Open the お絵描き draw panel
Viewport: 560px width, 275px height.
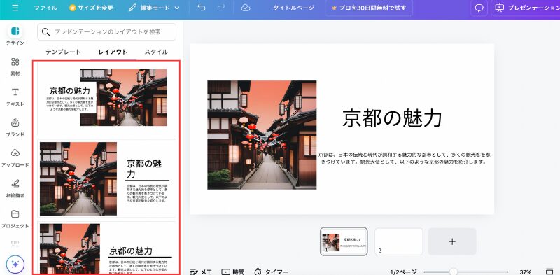click(x=15, y=188)
